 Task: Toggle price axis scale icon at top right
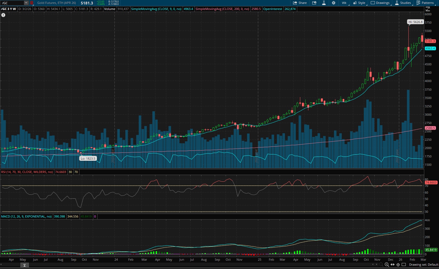(428, 9)
